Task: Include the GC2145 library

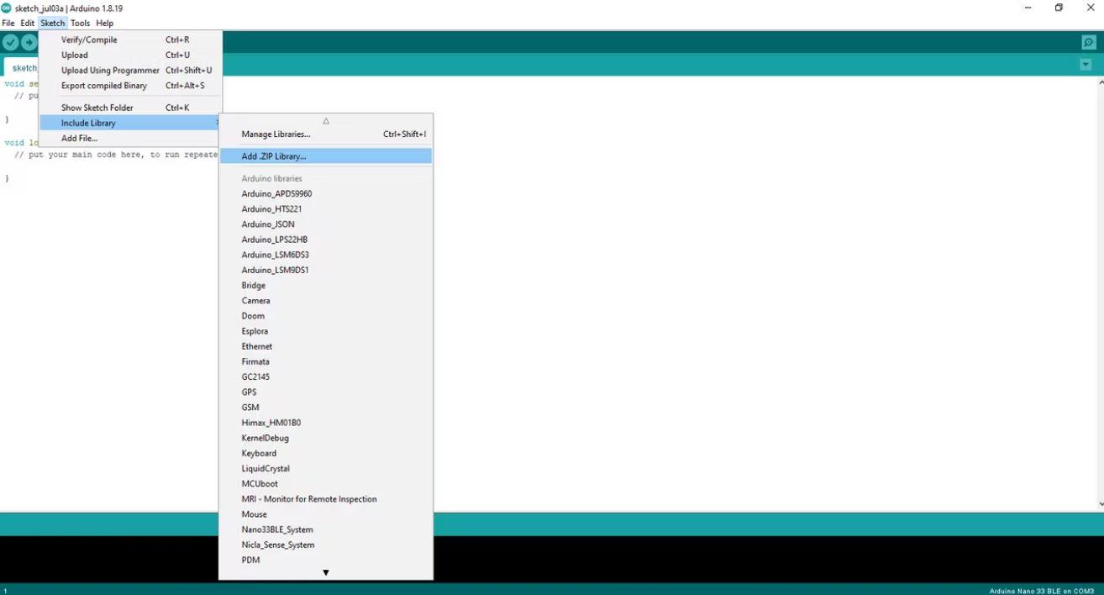Action: 326,376
